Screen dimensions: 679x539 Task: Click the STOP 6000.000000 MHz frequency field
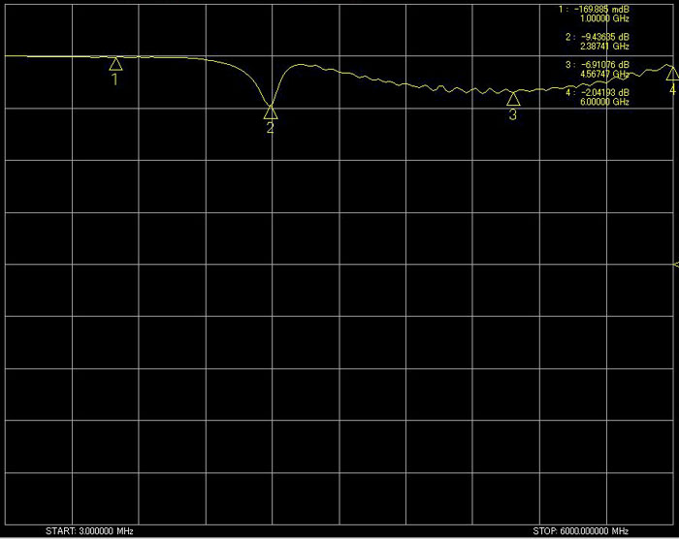[x=591, y=532]
